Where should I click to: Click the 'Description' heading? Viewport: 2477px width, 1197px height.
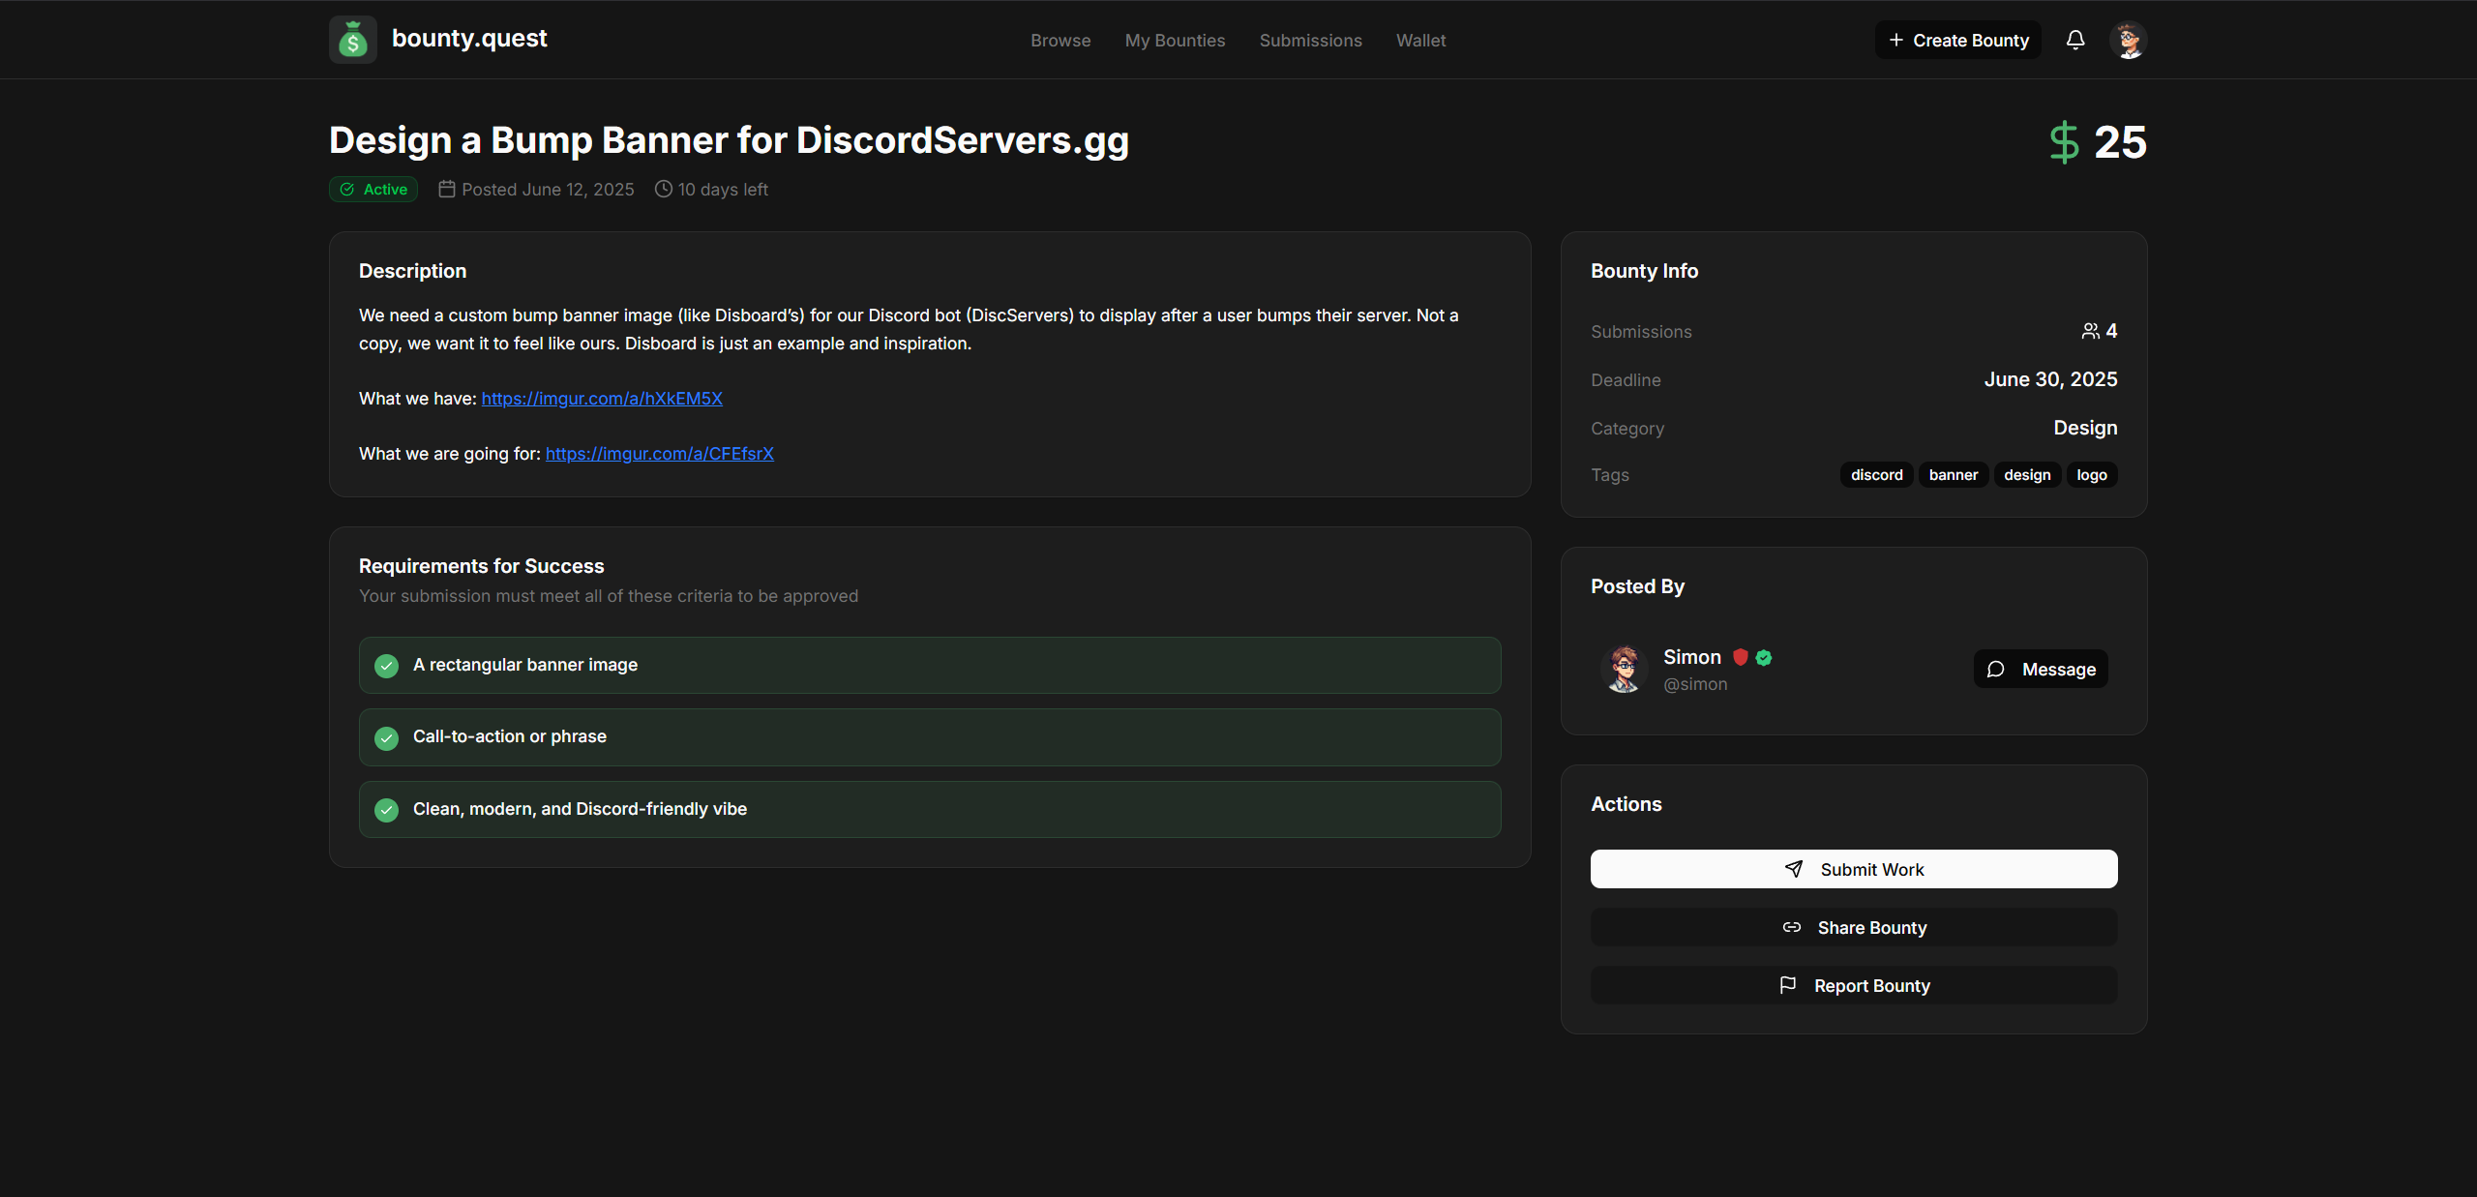pos(412,271)
